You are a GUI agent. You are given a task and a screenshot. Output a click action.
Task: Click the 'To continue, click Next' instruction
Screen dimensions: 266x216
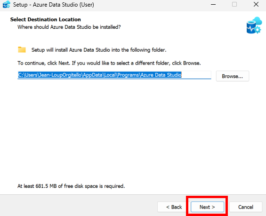(x=109, y=63)
